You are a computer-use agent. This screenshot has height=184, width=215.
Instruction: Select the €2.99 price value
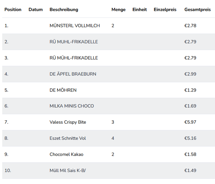point(190,74)
